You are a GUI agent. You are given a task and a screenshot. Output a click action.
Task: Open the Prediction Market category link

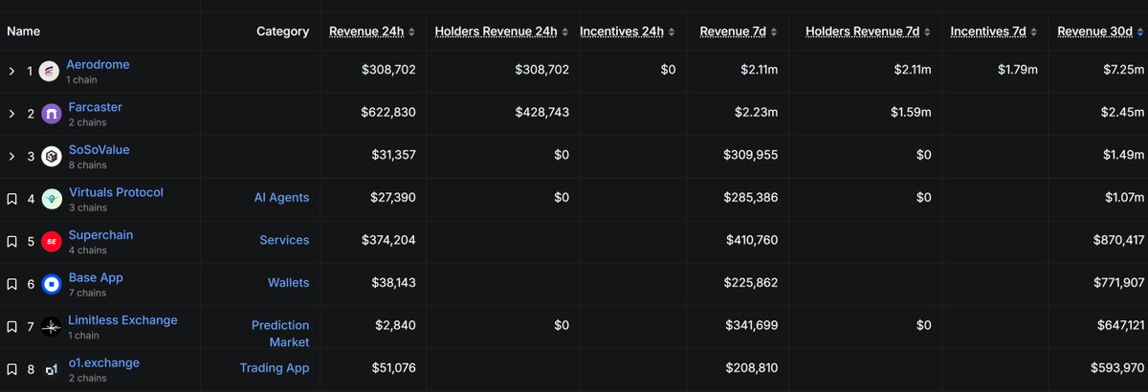coord(280,334)
